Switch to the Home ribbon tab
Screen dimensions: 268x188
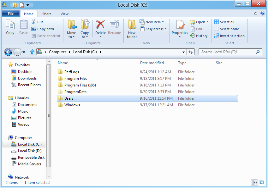point(28,14)
